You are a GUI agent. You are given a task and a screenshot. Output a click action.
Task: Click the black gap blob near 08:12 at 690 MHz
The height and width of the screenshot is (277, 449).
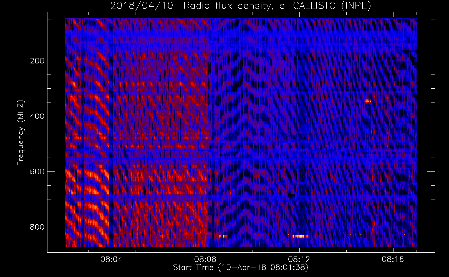[x=291, y=195]
